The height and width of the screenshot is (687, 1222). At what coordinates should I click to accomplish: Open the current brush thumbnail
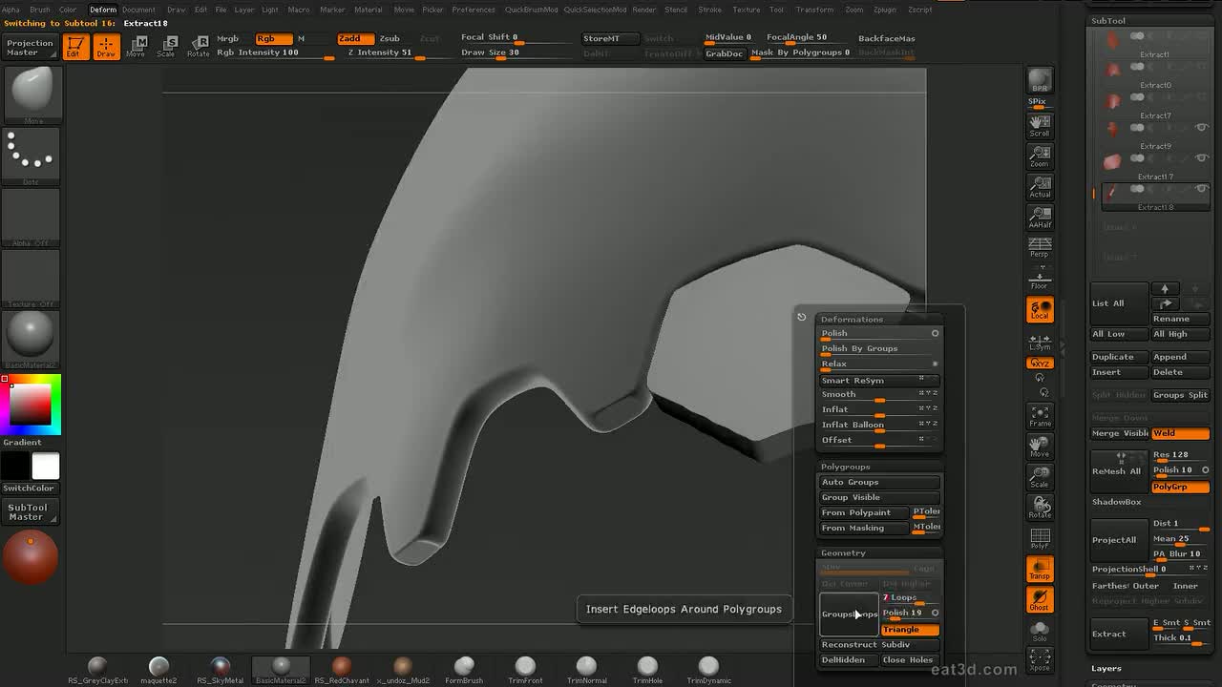(32, 94)
